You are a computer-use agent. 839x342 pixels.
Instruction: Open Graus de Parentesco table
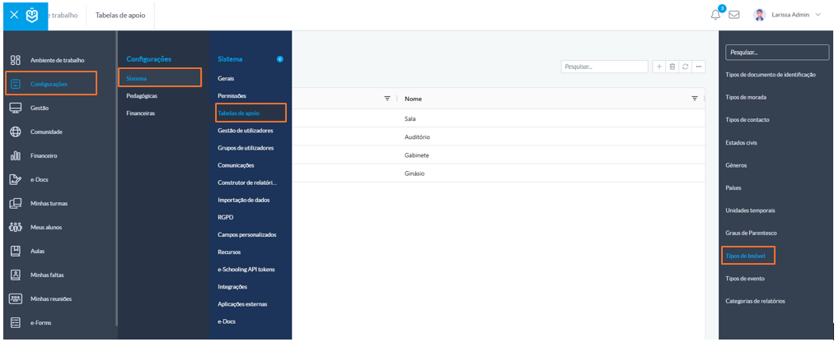point(752,233)
